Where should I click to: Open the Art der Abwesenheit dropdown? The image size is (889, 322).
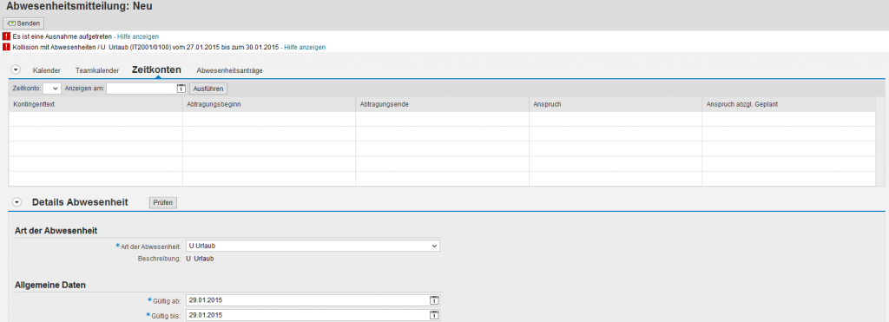click(313, 246)
